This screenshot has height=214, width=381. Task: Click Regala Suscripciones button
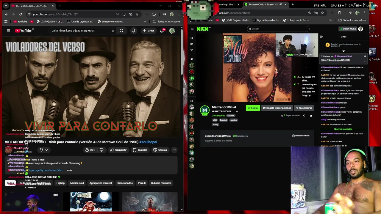pyautogui.click(x=277, y=108)
